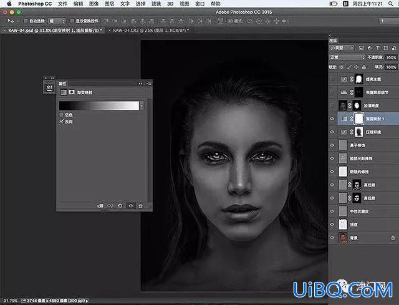Click the adjustment layer filter icon
The image size is (399, 305).
click(x=370, y=48)
